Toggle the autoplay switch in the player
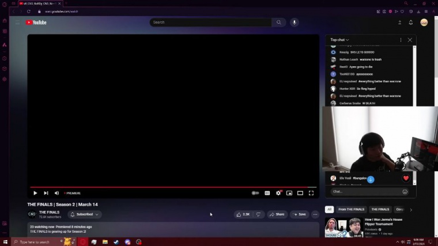 [255, 193]
